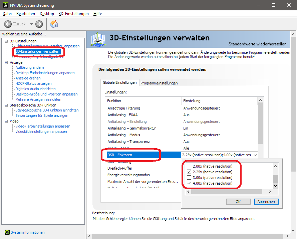Select Auflösung ändern in the task tree
The height and width of the screenshot is (240, 297).
(x=30, y=67)
